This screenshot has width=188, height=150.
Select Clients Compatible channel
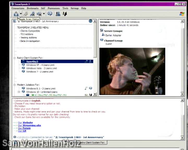pyautogui.click(x=30, y=31)
